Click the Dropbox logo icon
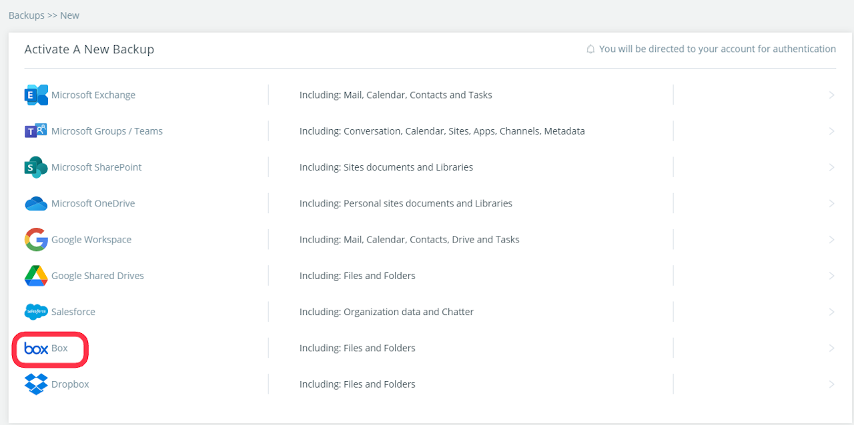The height and width of the screenshot is (425, 854). coord(36,384)
